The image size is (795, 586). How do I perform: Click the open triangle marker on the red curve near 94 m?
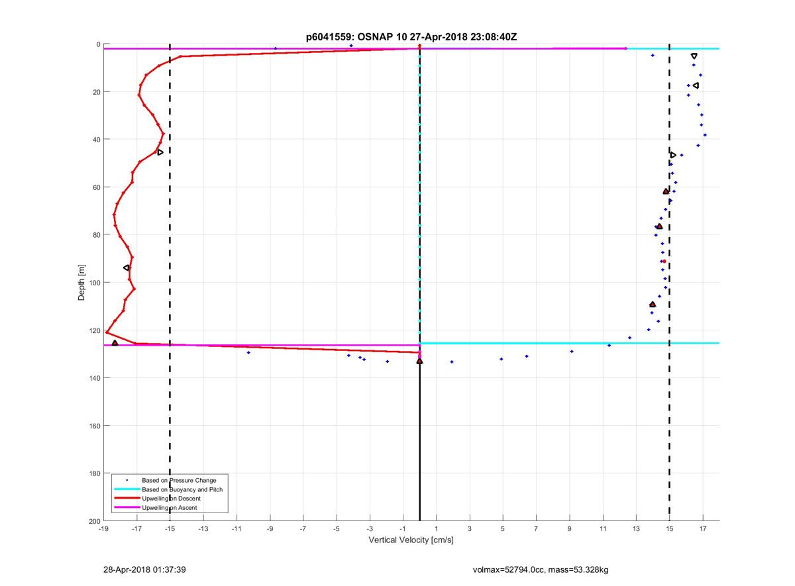(127, 268)
